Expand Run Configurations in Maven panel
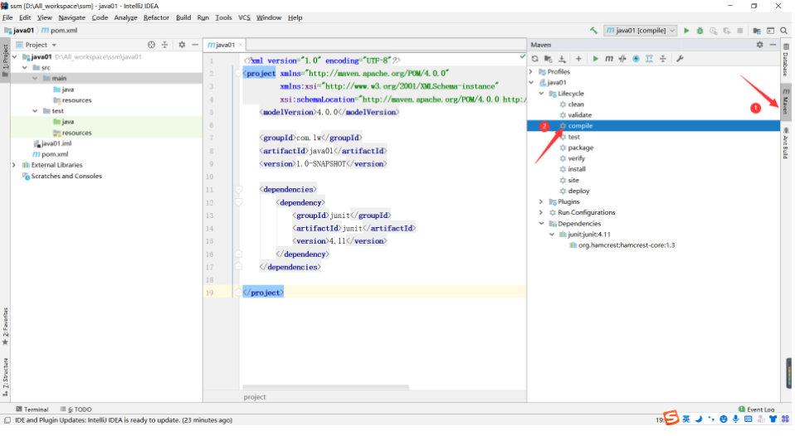The image size is (795, 436). coord(542,213)
